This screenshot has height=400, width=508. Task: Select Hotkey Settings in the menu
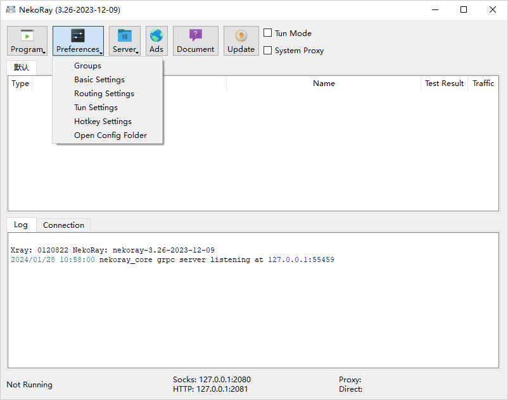click(x=108, y=122)
